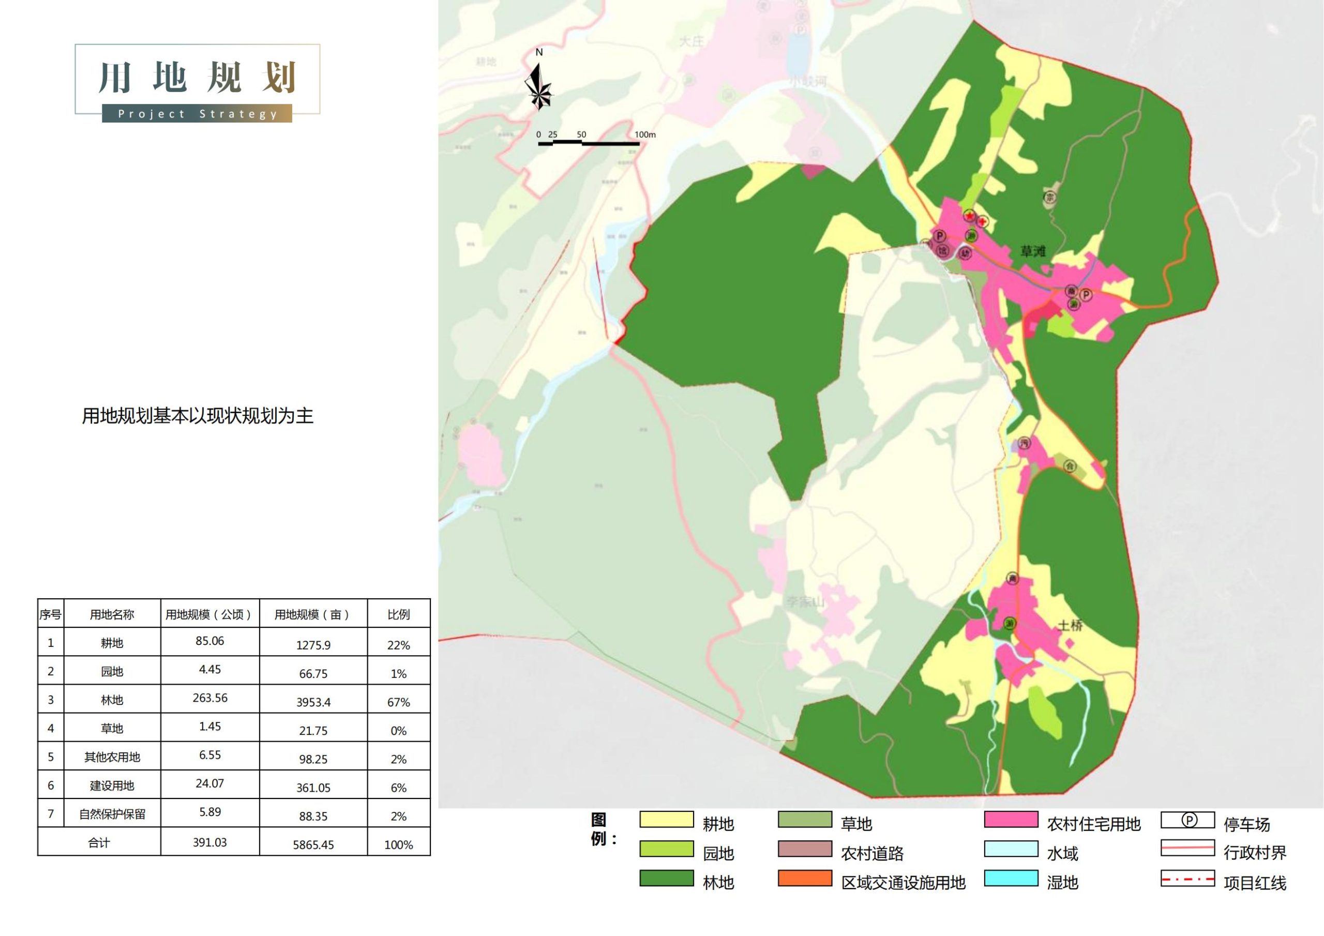Click the 农村道路 legend swatch

coord(805,848)
